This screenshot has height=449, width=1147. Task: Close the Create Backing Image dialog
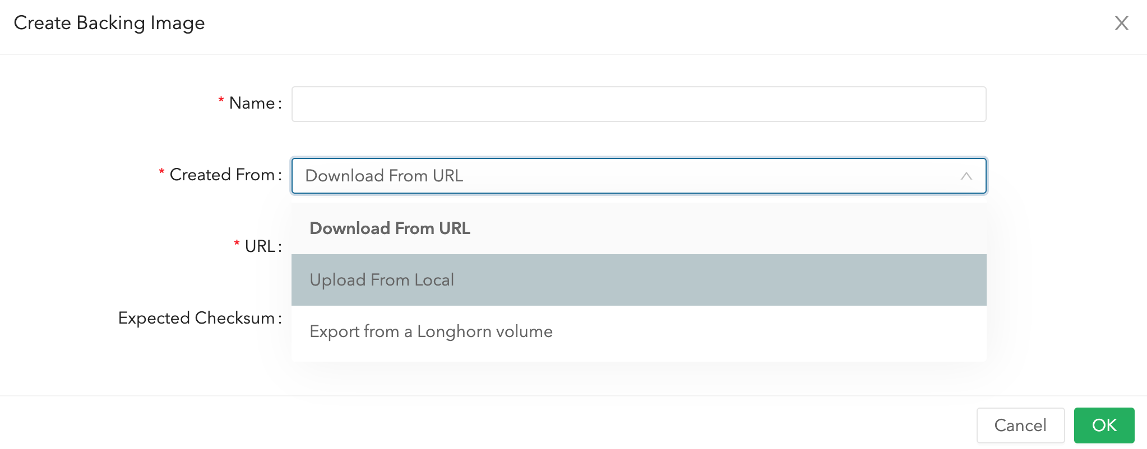(x=1121, y=23)
